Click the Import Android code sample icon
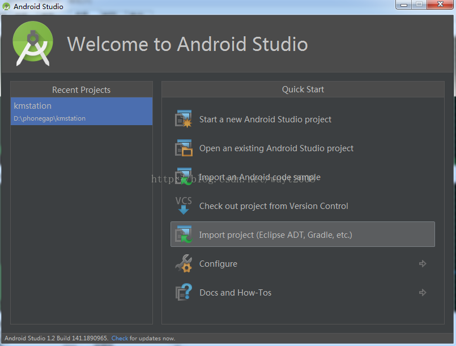This screenshot has width=456, height=346. coord(184,177)
